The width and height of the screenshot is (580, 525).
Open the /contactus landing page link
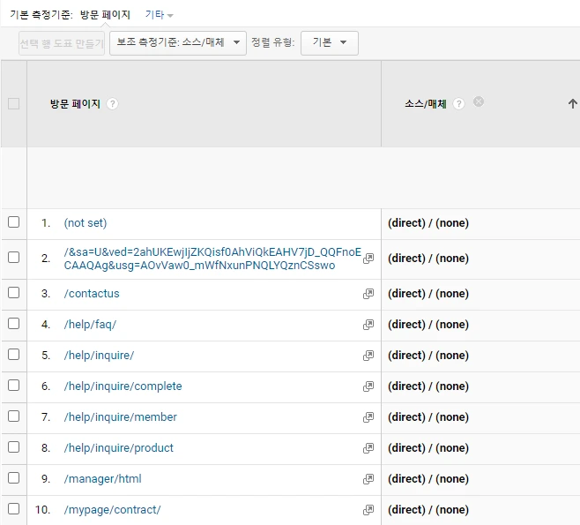[x=92, y=294]
